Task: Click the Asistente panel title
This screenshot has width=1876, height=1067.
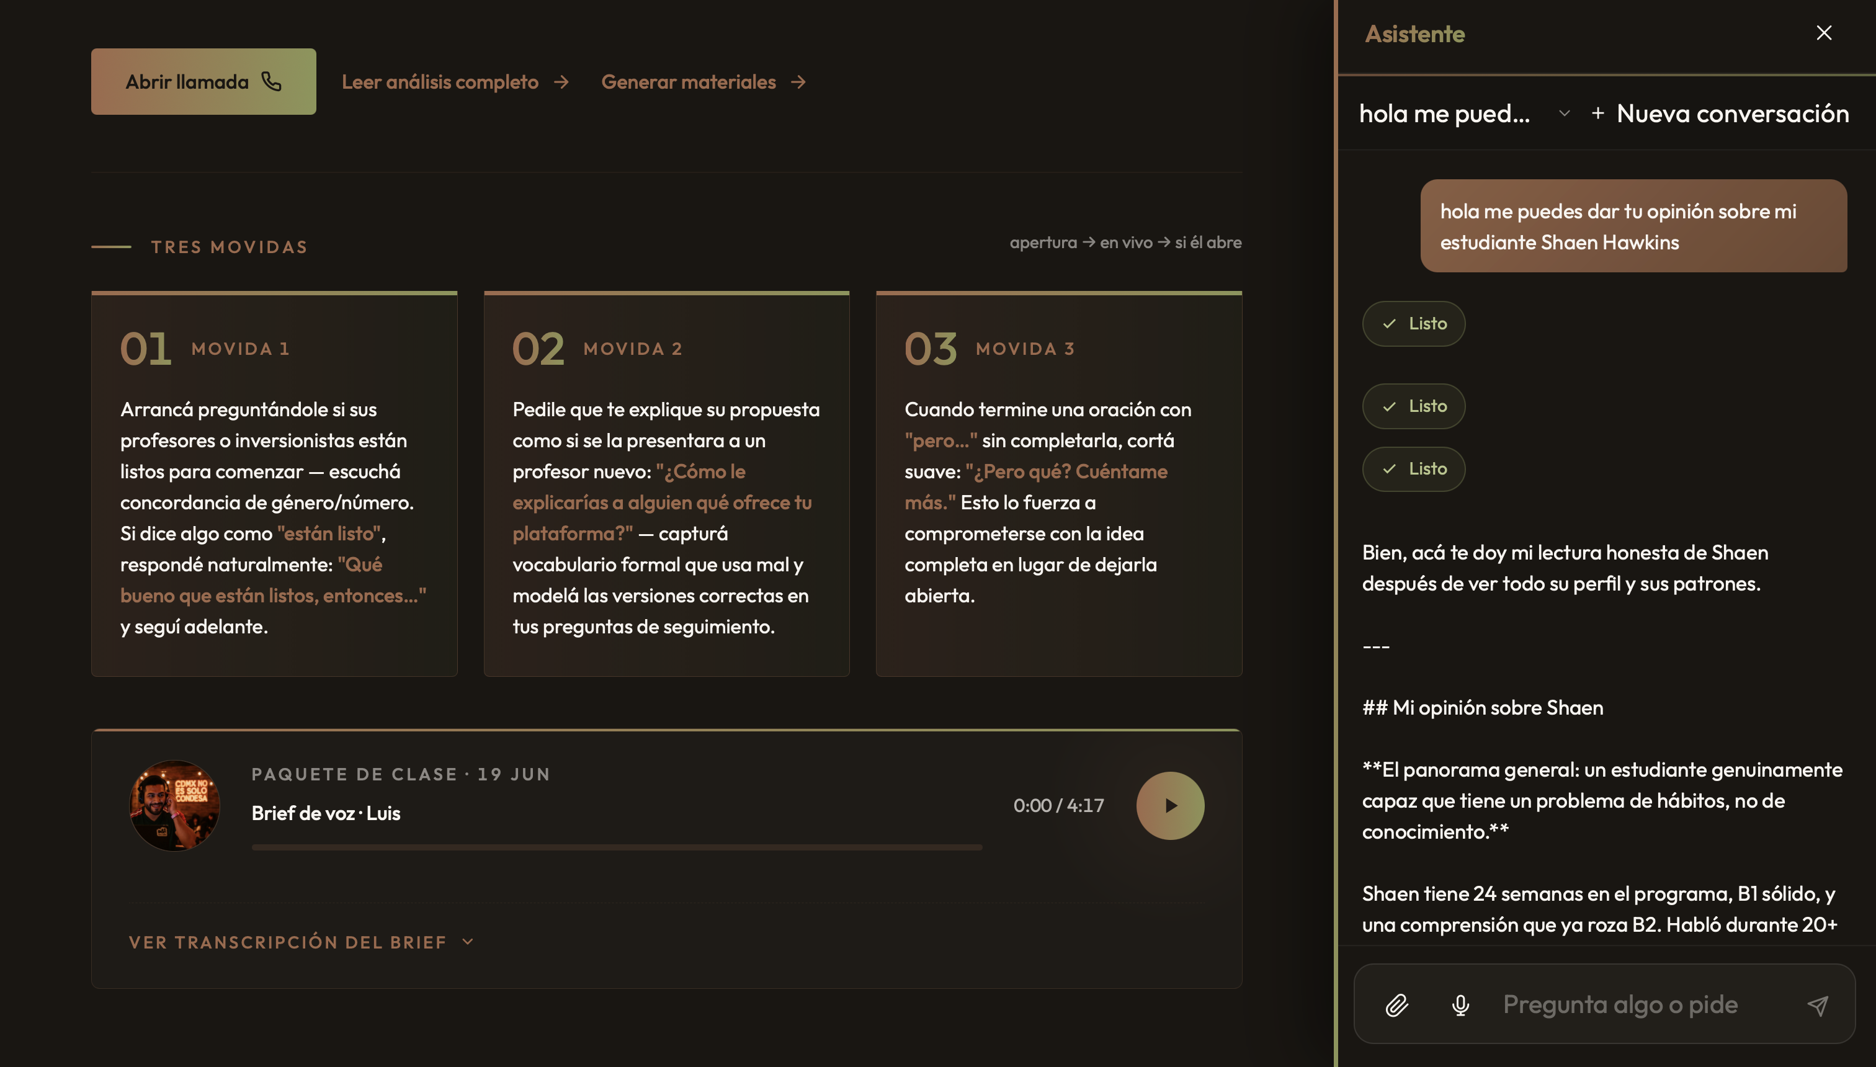Action: (x=1414, y=33)
